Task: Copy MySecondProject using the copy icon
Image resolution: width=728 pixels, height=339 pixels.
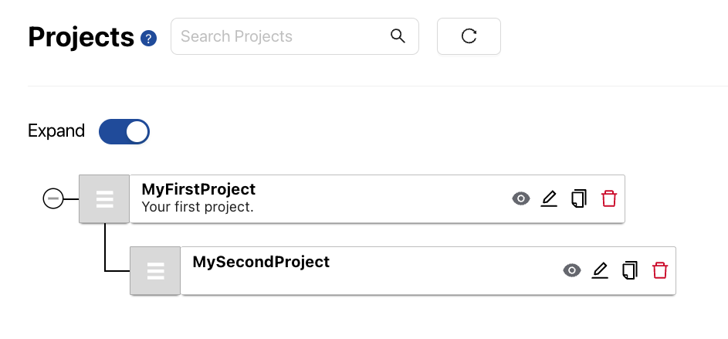Action: 630,270
